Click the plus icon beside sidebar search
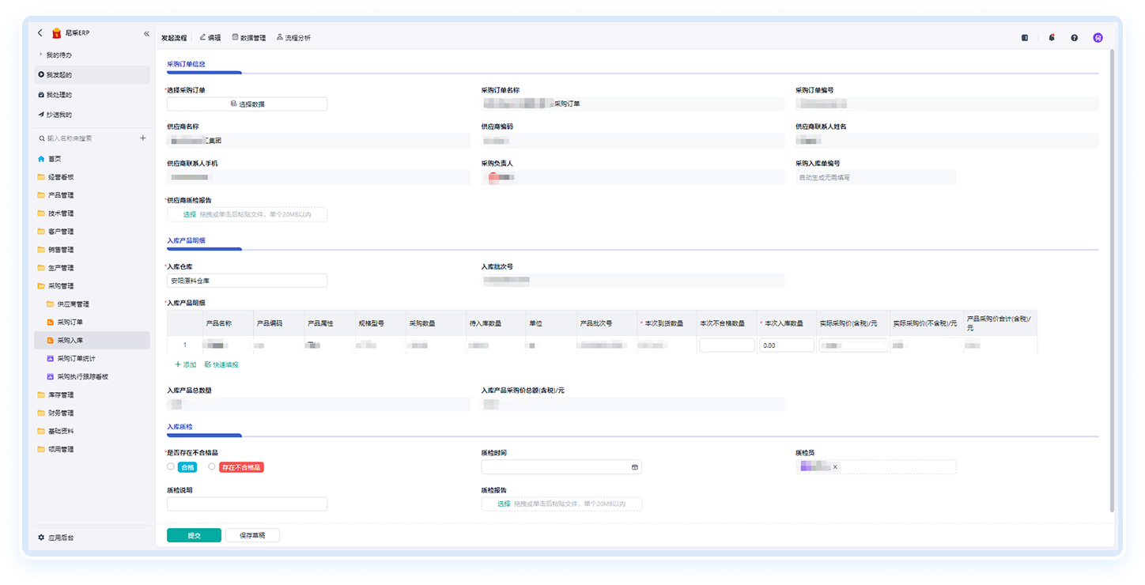This screenshot has height=585, width=1145. click(143, 138)
